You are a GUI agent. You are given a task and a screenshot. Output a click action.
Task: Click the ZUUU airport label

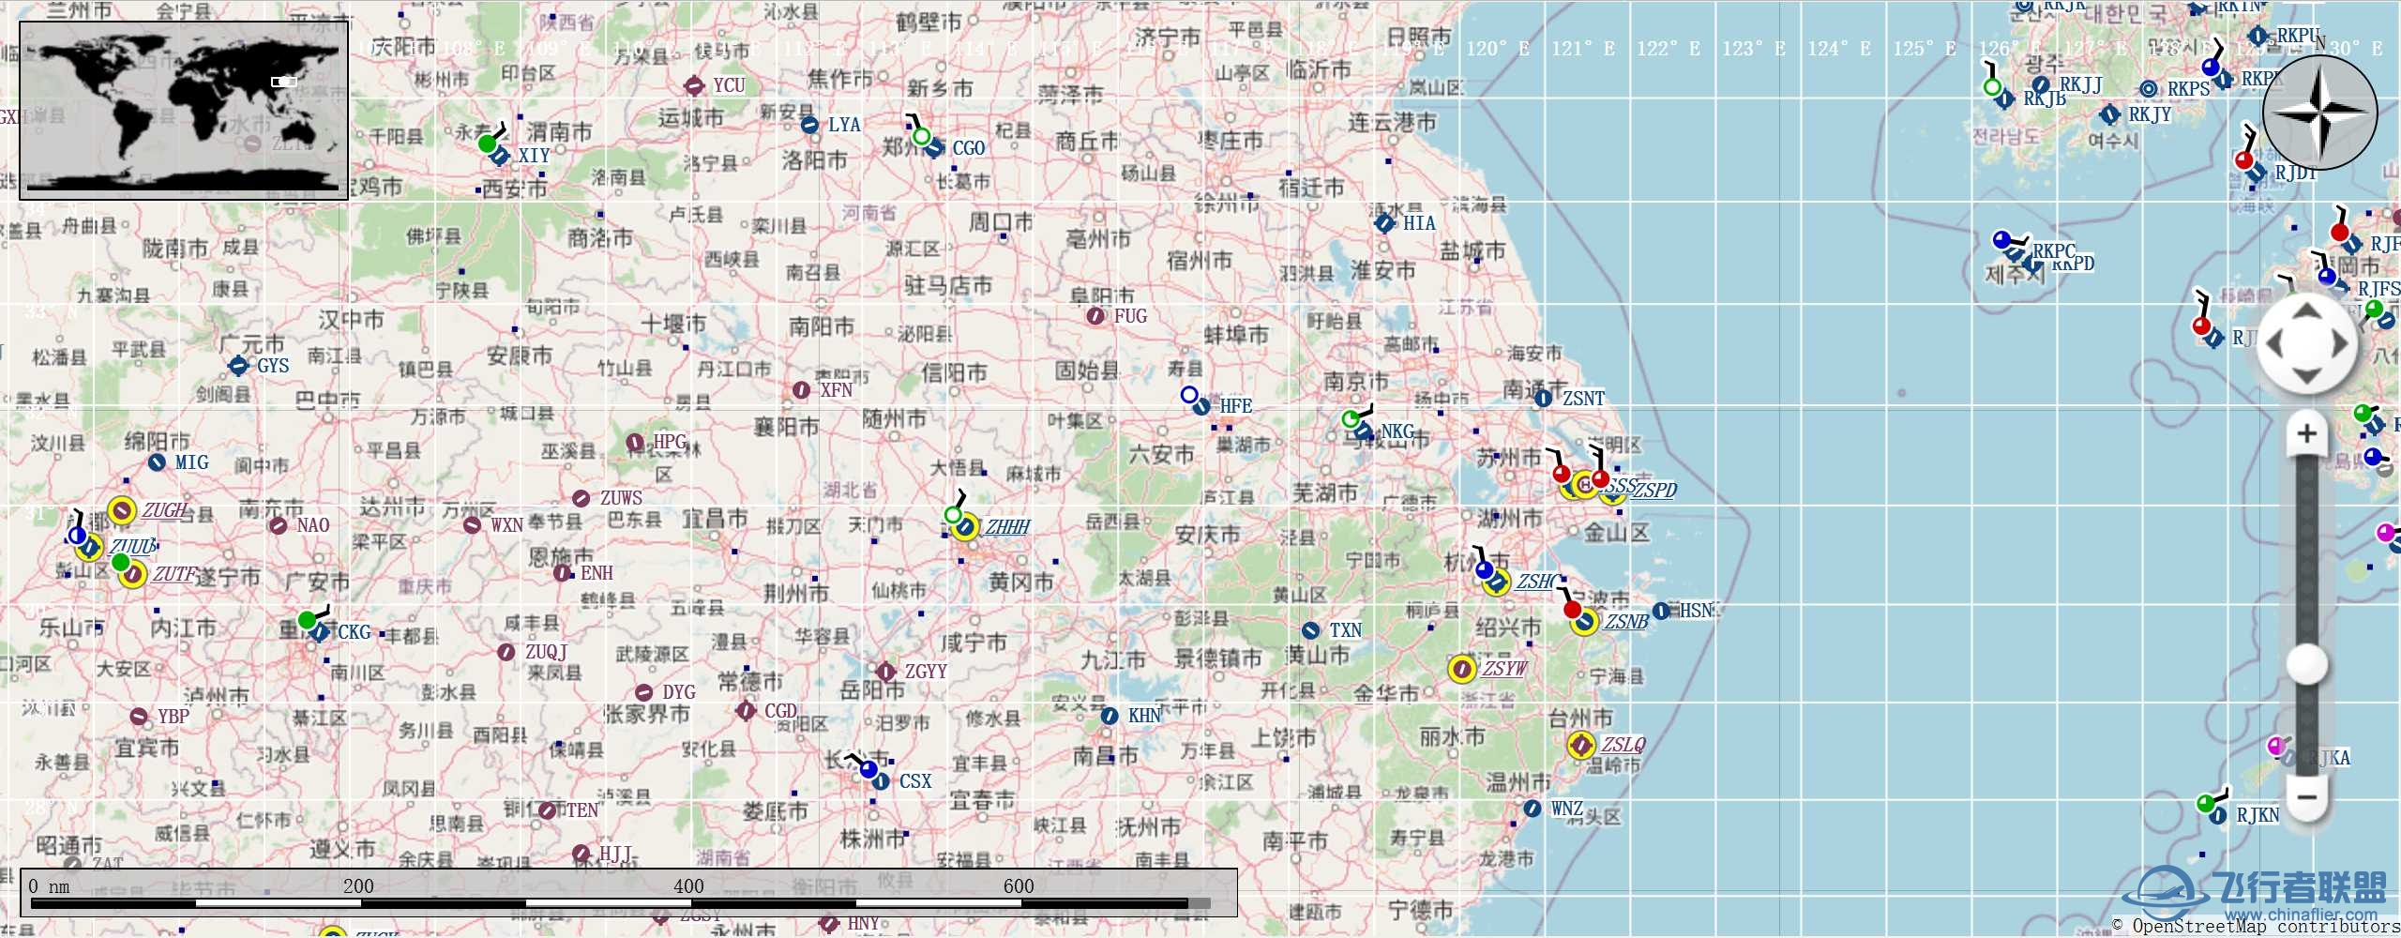pyautogui.click(x=132, y=546)
